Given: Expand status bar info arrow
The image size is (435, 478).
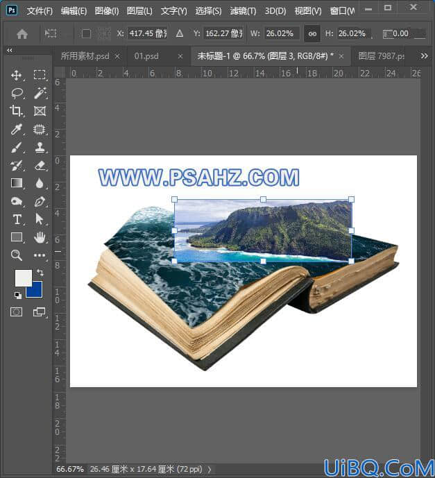Looking at the screenshot, I should (x=210, y=469).
